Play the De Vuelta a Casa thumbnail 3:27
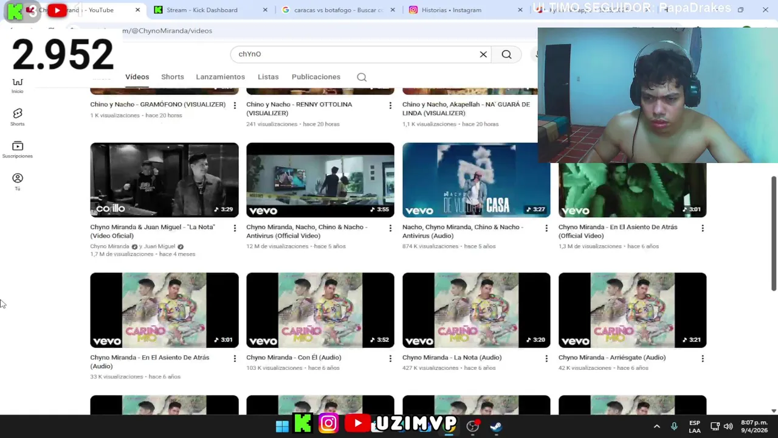The image size is (778, 438). click(477, 180)
